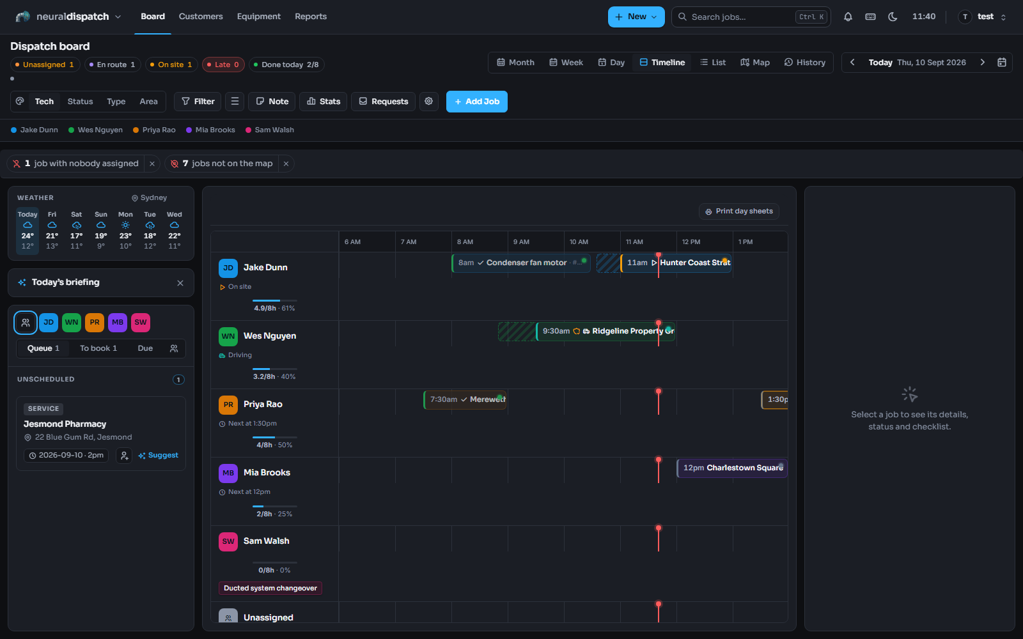Screen dimensions: 1023x639
Task: Toggle dark mode moon icon
Action: (x=893, y=17)
